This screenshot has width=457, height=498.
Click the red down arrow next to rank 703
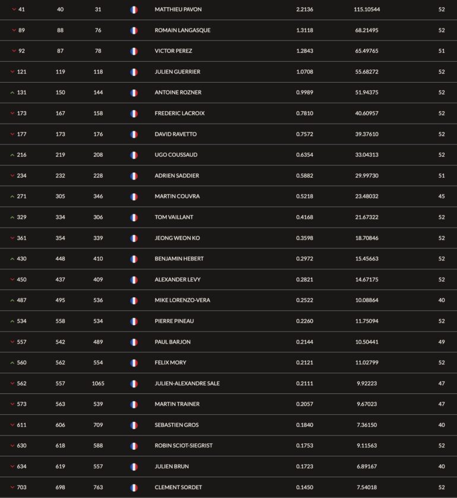12,487
